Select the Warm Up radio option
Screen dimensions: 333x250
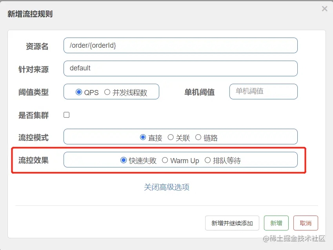point(165,160)
